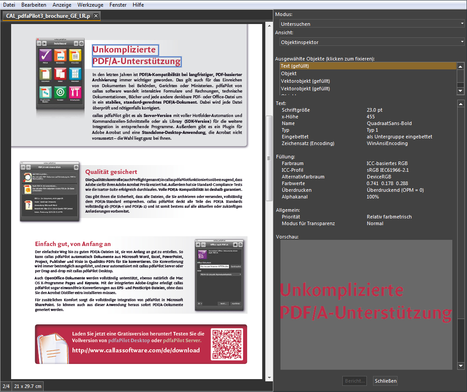Select the 'Objekt' row in object list
Screen dimensions: 467x392
click(368, 73)
